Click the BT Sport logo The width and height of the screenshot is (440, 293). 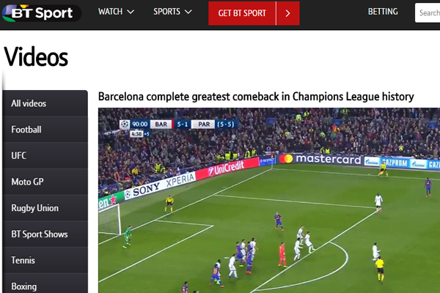(42, 13)
